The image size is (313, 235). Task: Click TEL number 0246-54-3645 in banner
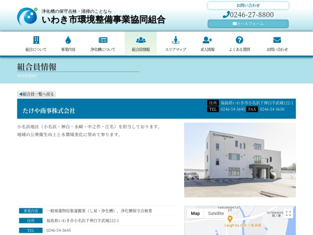pos(233,109)
